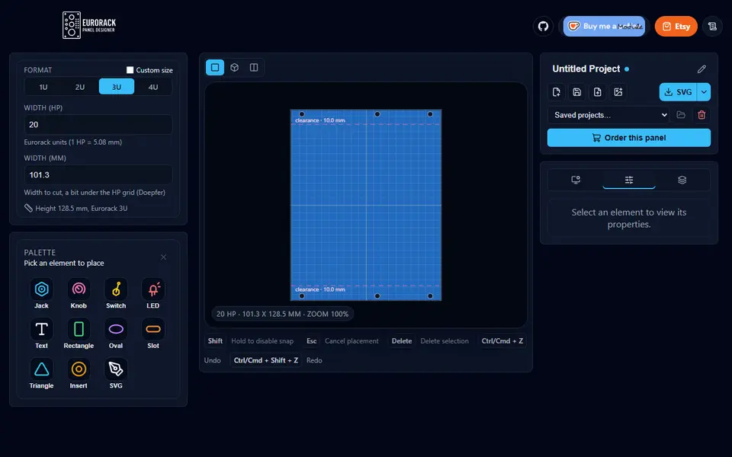Click the file import icon
The height and width of the screenshot is (457, 732).
598,92
